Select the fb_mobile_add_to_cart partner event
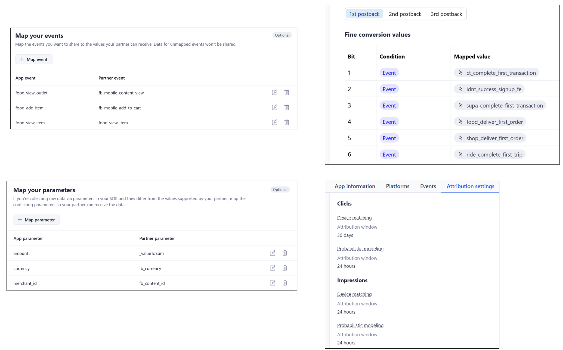This screenshot has height=350, width=563. (x=120, y=108)
